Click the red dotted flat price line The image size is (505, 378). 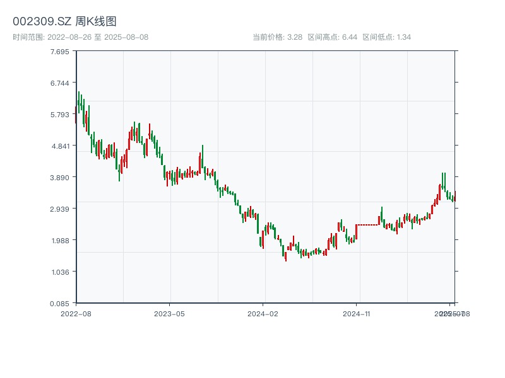point(367,224)
